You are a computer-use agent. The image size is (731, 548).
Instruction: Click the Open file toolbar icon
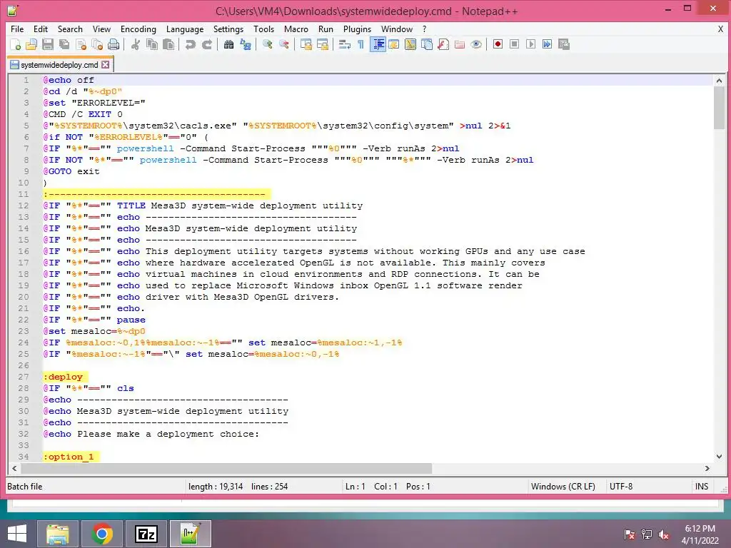click(x=31, y=44)
